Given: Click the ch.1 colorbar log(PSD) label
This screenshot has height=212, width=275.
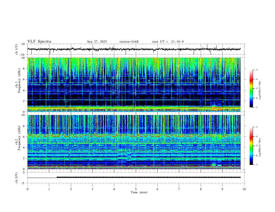Looking at the screenshot, I should (x=260, y=90).
